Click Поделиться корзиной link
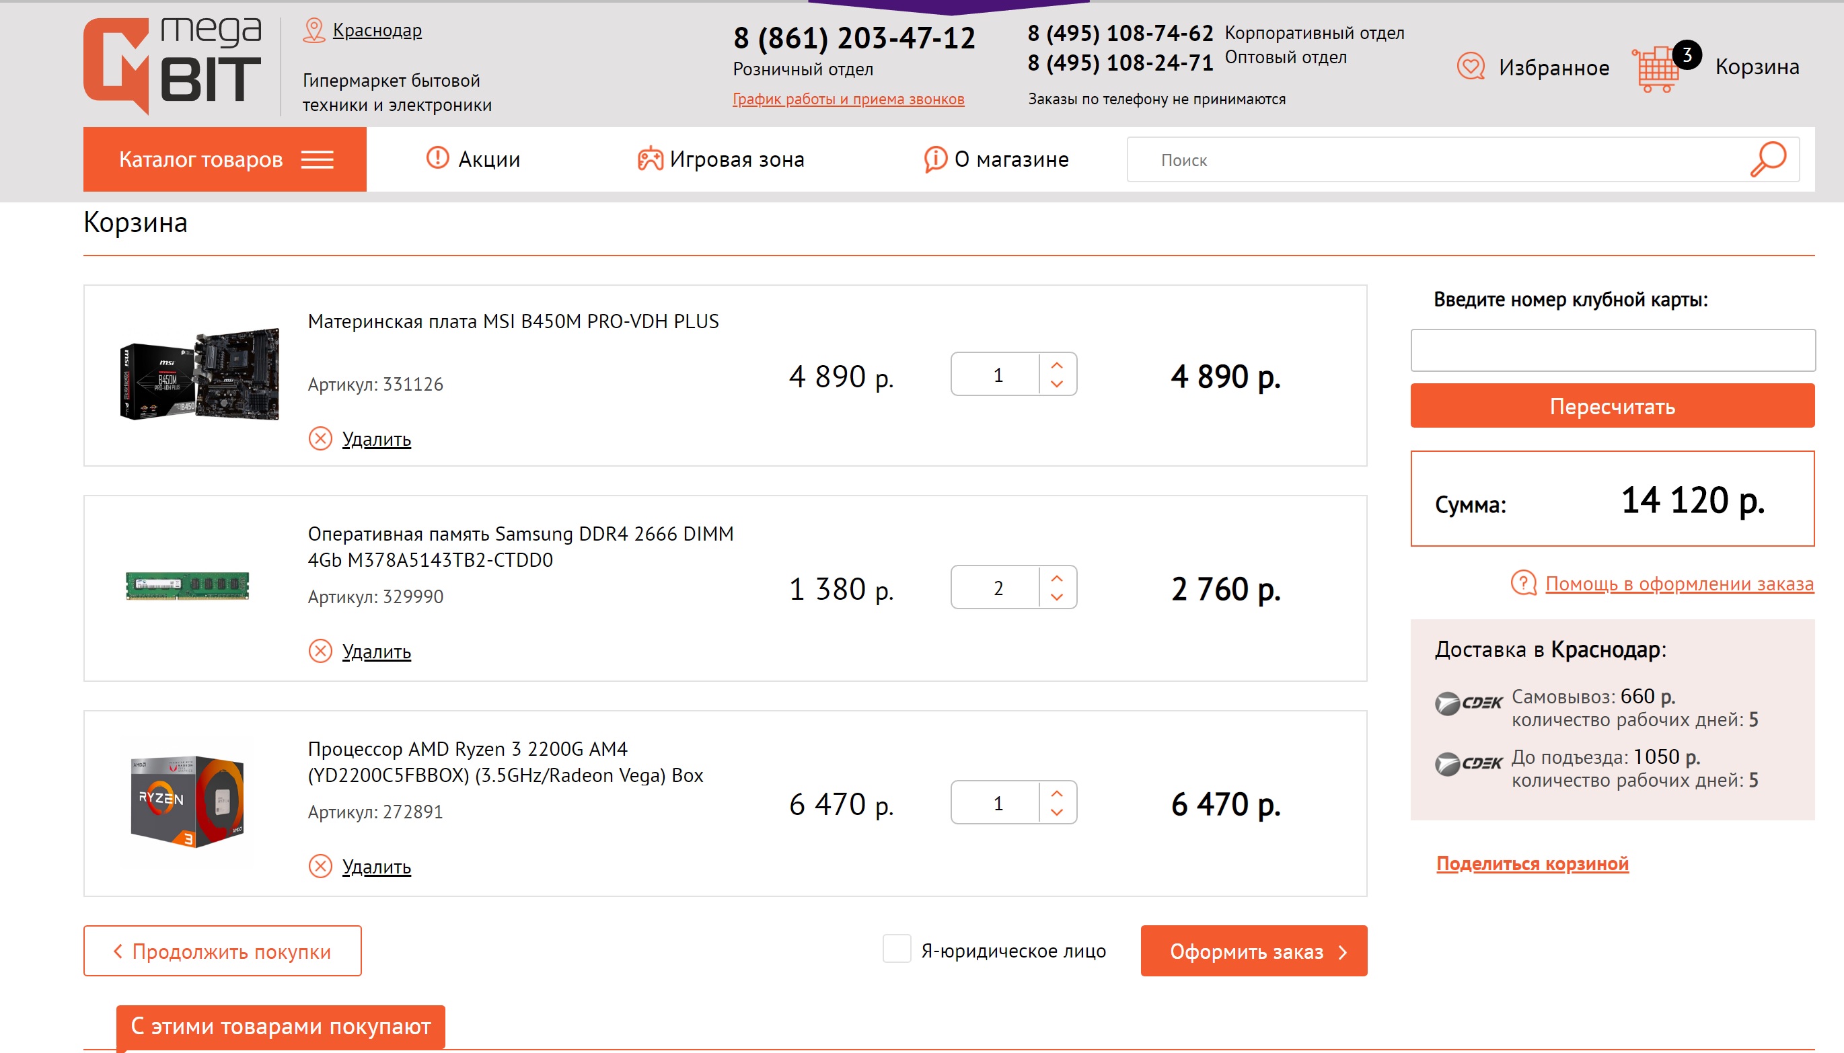Image resolution: width=1844 pixels, height=1053 pixels. pyautogui.click(x=1531, y=863)
